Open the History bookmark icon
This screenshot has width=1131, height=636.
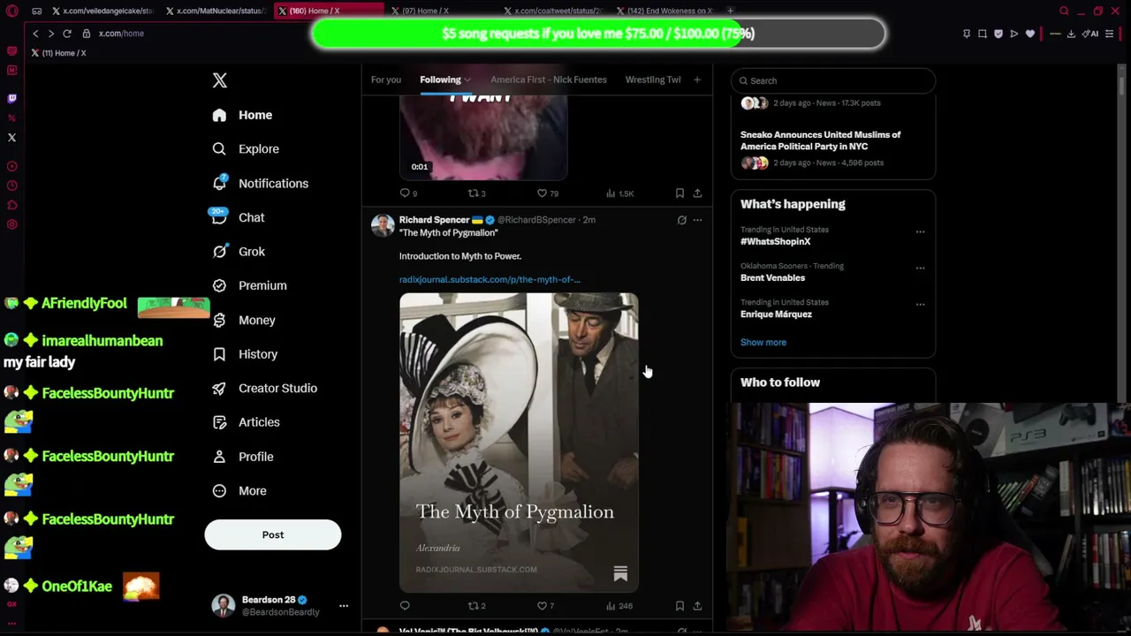tap(219, 354)
